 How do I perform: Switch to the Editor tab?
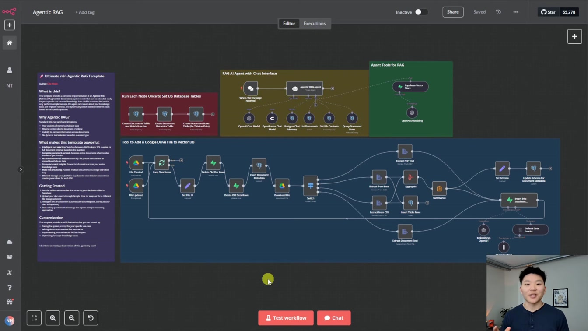click(289, 23)
